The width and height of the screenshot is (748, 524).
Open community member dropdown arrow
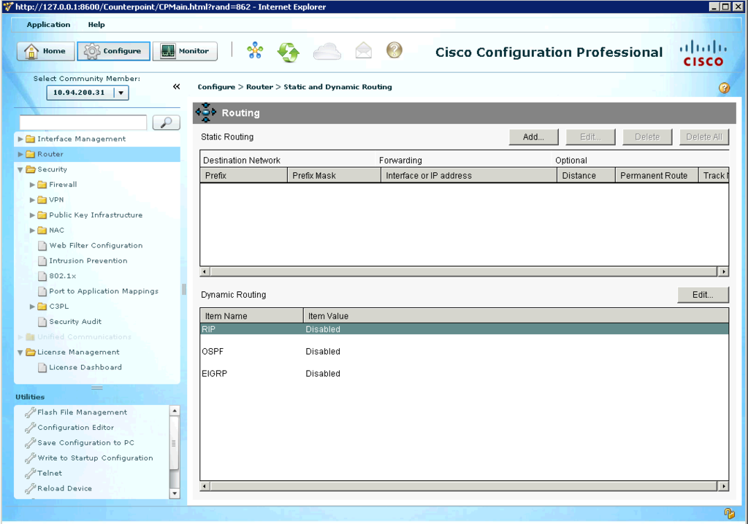121,93
